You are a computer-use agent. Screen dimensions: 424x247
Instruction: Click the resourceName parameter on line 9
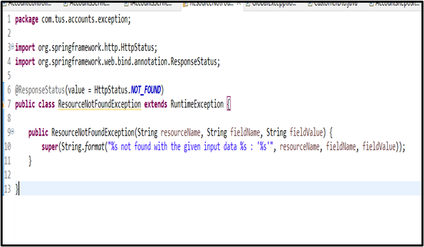[180, 133]
